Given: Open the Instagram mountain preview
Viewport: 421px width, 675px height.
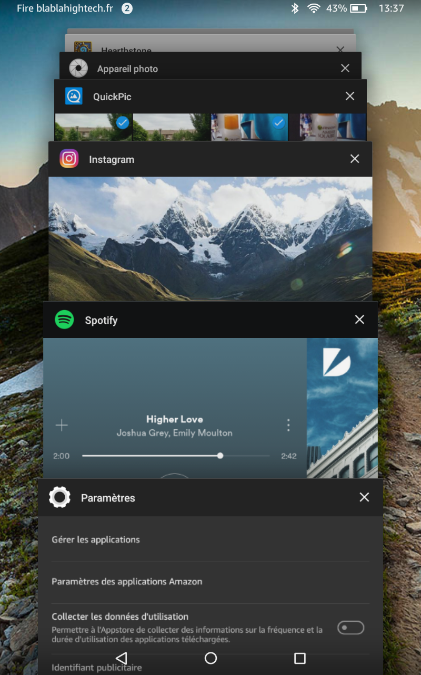Looking at the screenshot, I should click(x=210, y=238).
